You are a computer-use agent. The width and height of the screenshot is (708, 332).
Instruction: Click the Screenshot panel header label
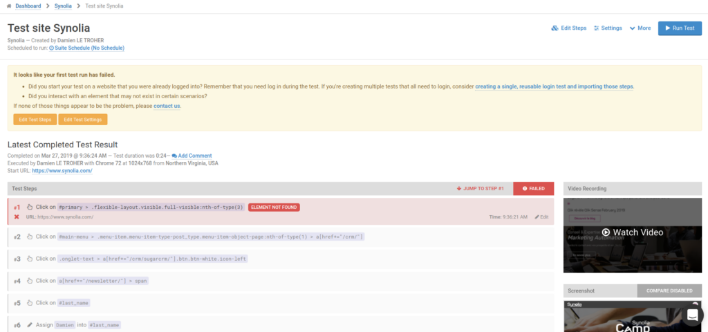pyautogui.click(x=580, y=291)
